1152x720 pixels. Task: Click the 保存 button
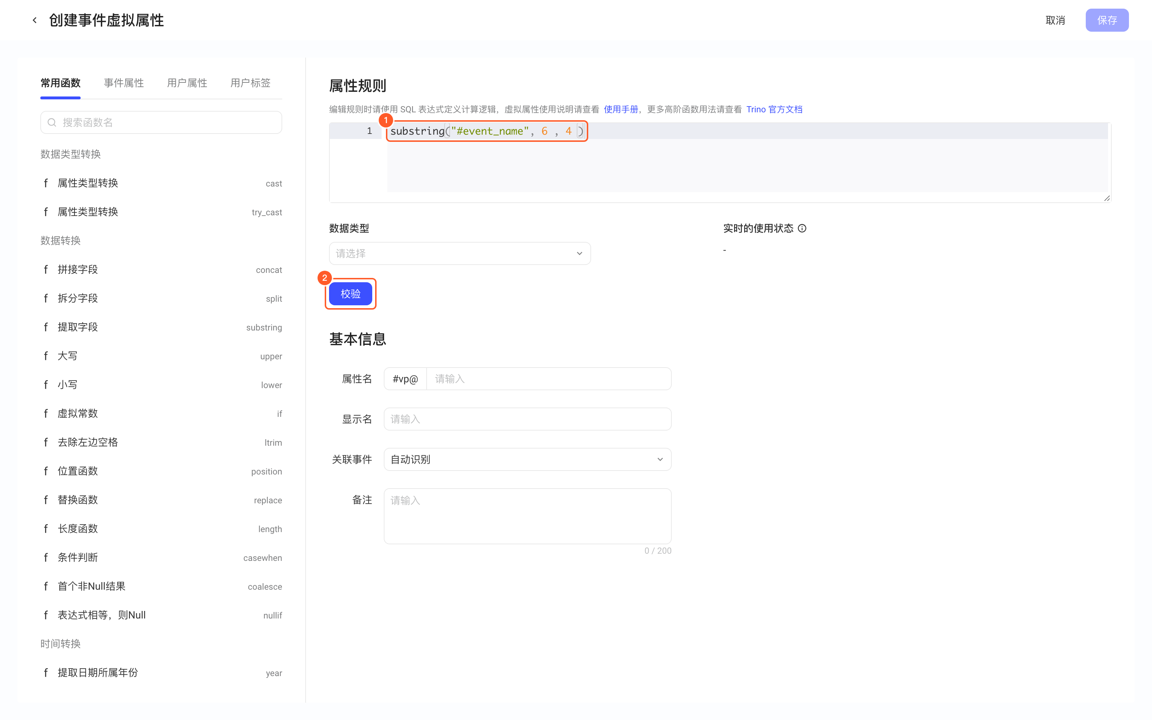(x=1107, y=20)
